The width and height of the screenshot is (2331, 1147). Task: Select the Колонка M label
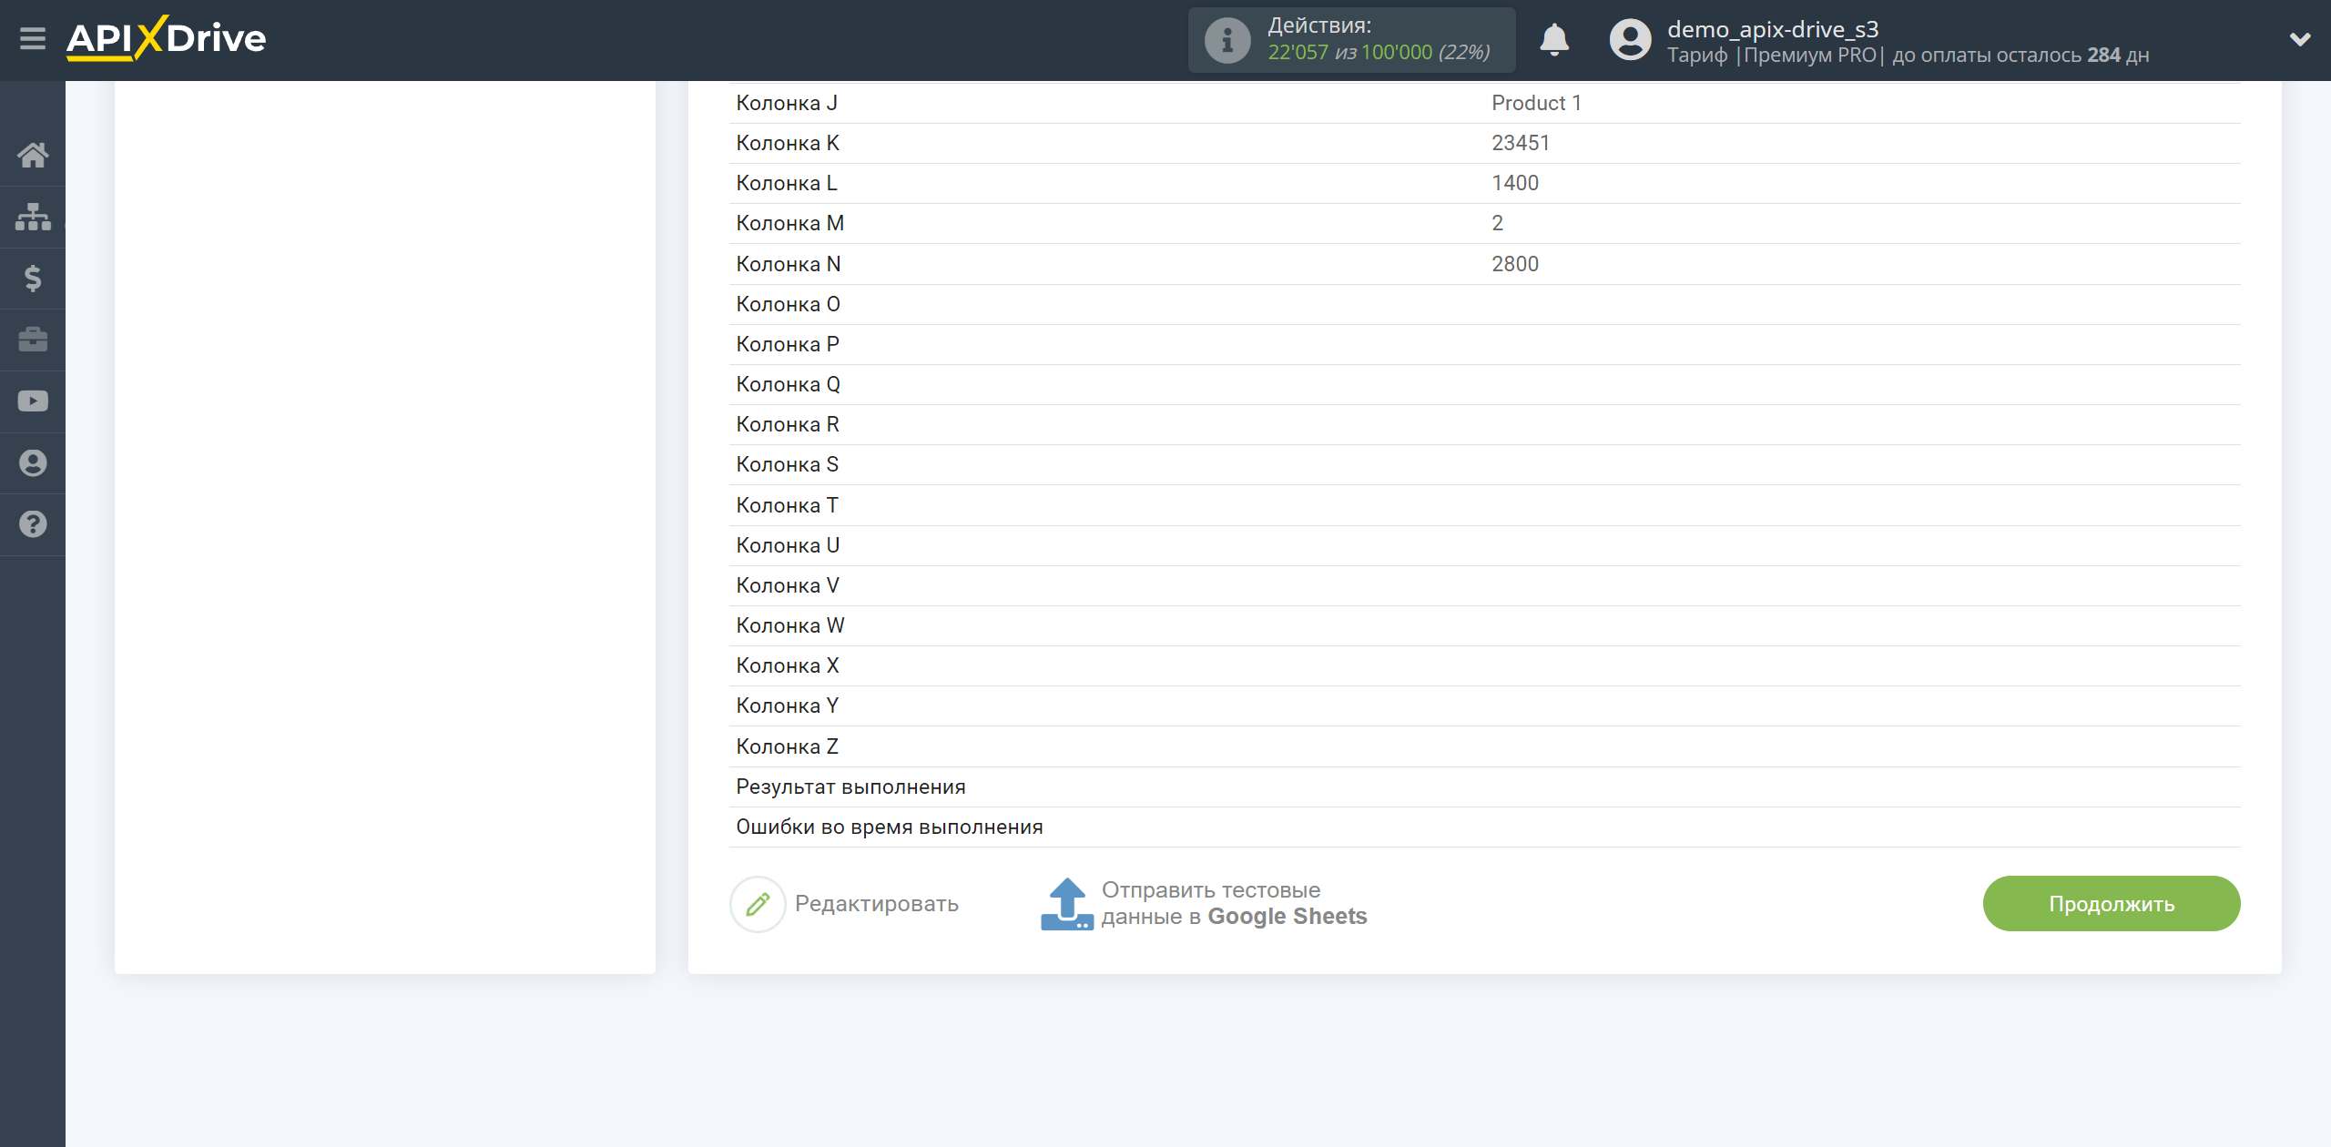(790, 223)
